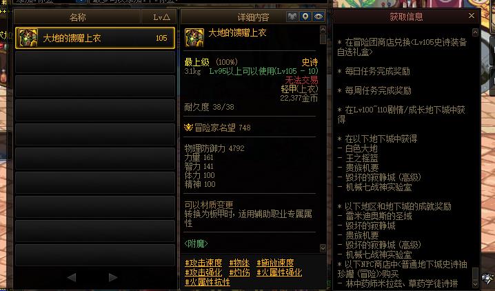
Task: Select 大地的馈赠上衣 item icon in the list
Action: click(x=28, y=38)
